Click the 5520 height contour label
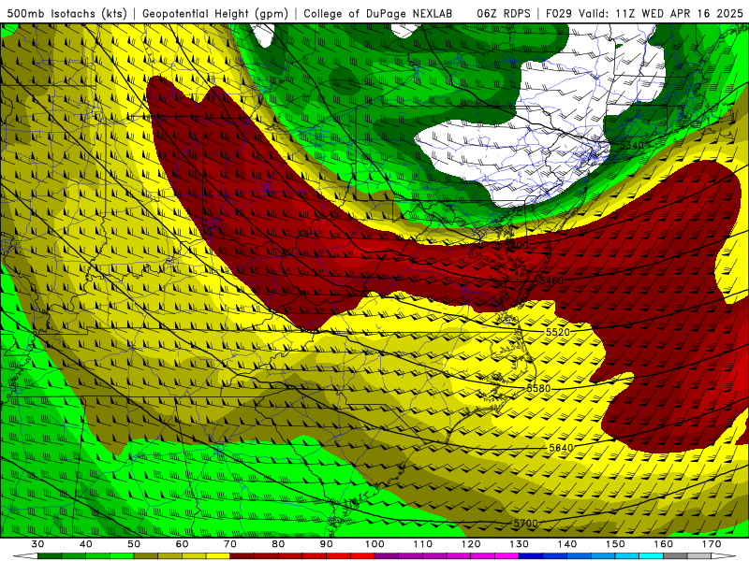Screen dimensions: 749x561 click(x=558, y=332)
